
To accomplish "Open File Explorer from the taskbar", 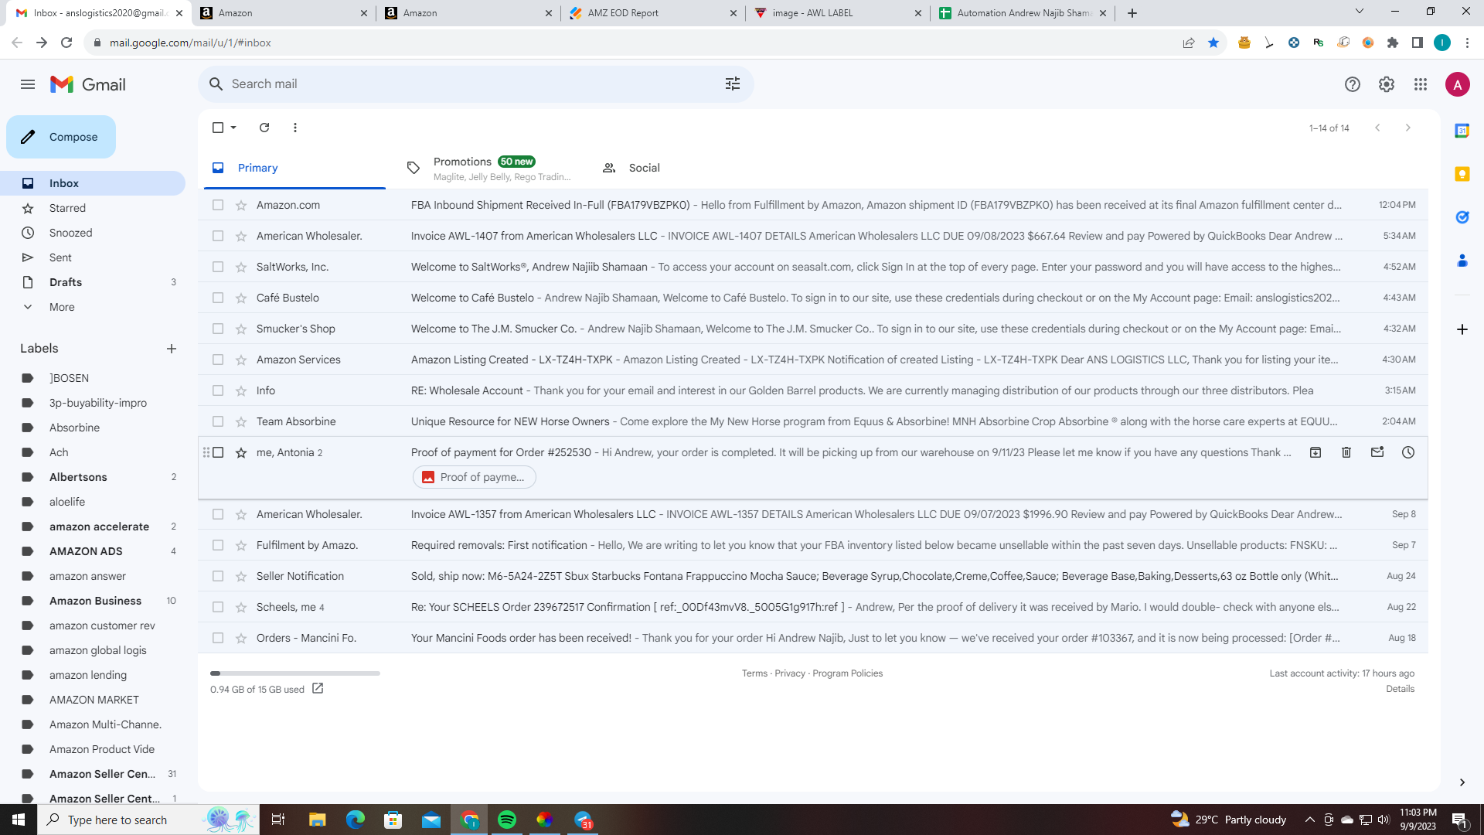I will click(x=317, y=820).
